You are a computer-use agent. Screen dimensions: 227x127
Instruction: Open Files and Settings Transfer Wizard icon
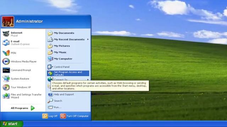coord(6,96)
